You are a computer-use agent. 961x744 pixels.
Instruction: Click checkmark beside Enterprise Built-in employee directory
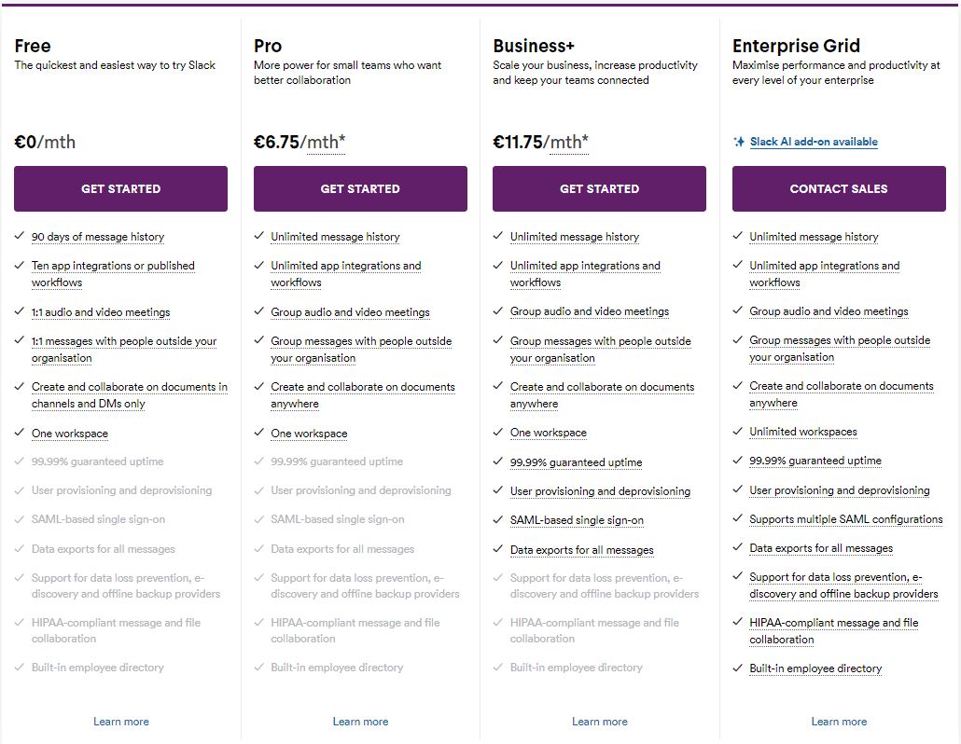pos(738,668)
